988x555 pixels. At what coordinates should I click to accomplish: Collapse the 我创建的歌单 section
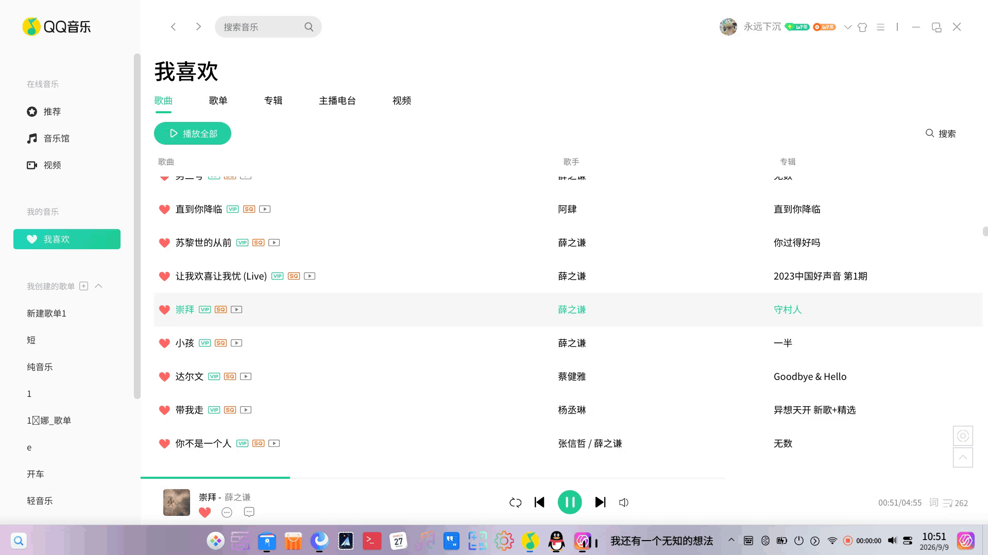click(98, 286)
